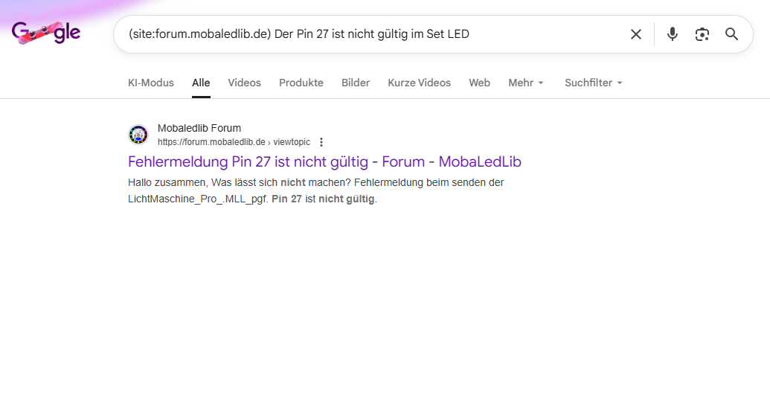Start voice search with microphone icon
Viewport: 770px width, 404px height.
click(x=672, y=34)
